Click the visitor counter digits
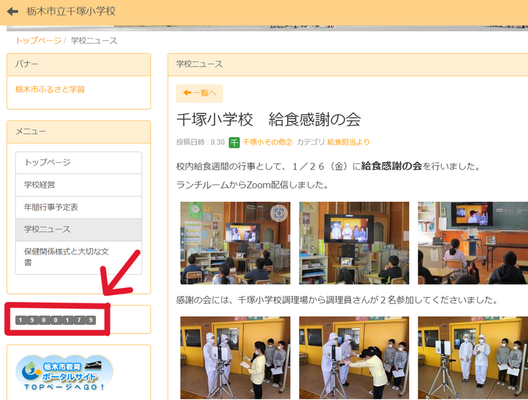Image resolution: width=528 pixels, height=400 pixels. [x=55, y=320]
